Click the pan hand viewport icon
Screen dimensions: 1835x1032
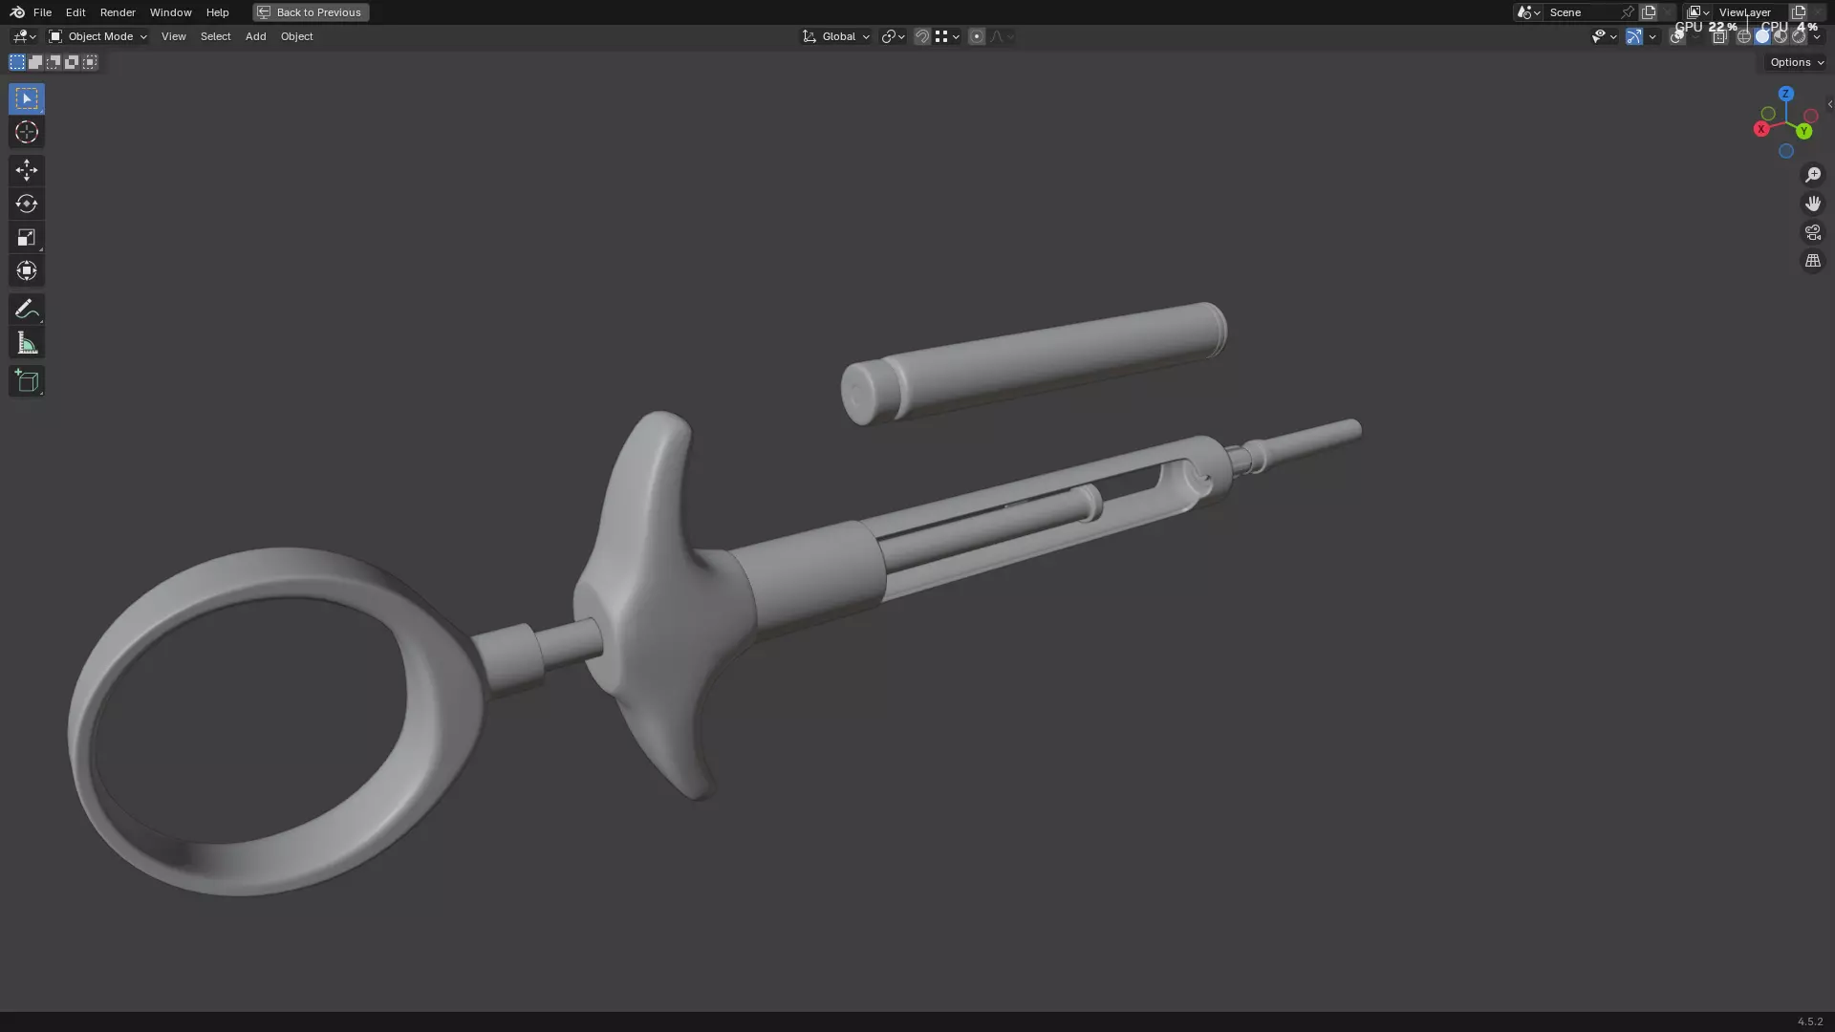(x=1813, y=204)
